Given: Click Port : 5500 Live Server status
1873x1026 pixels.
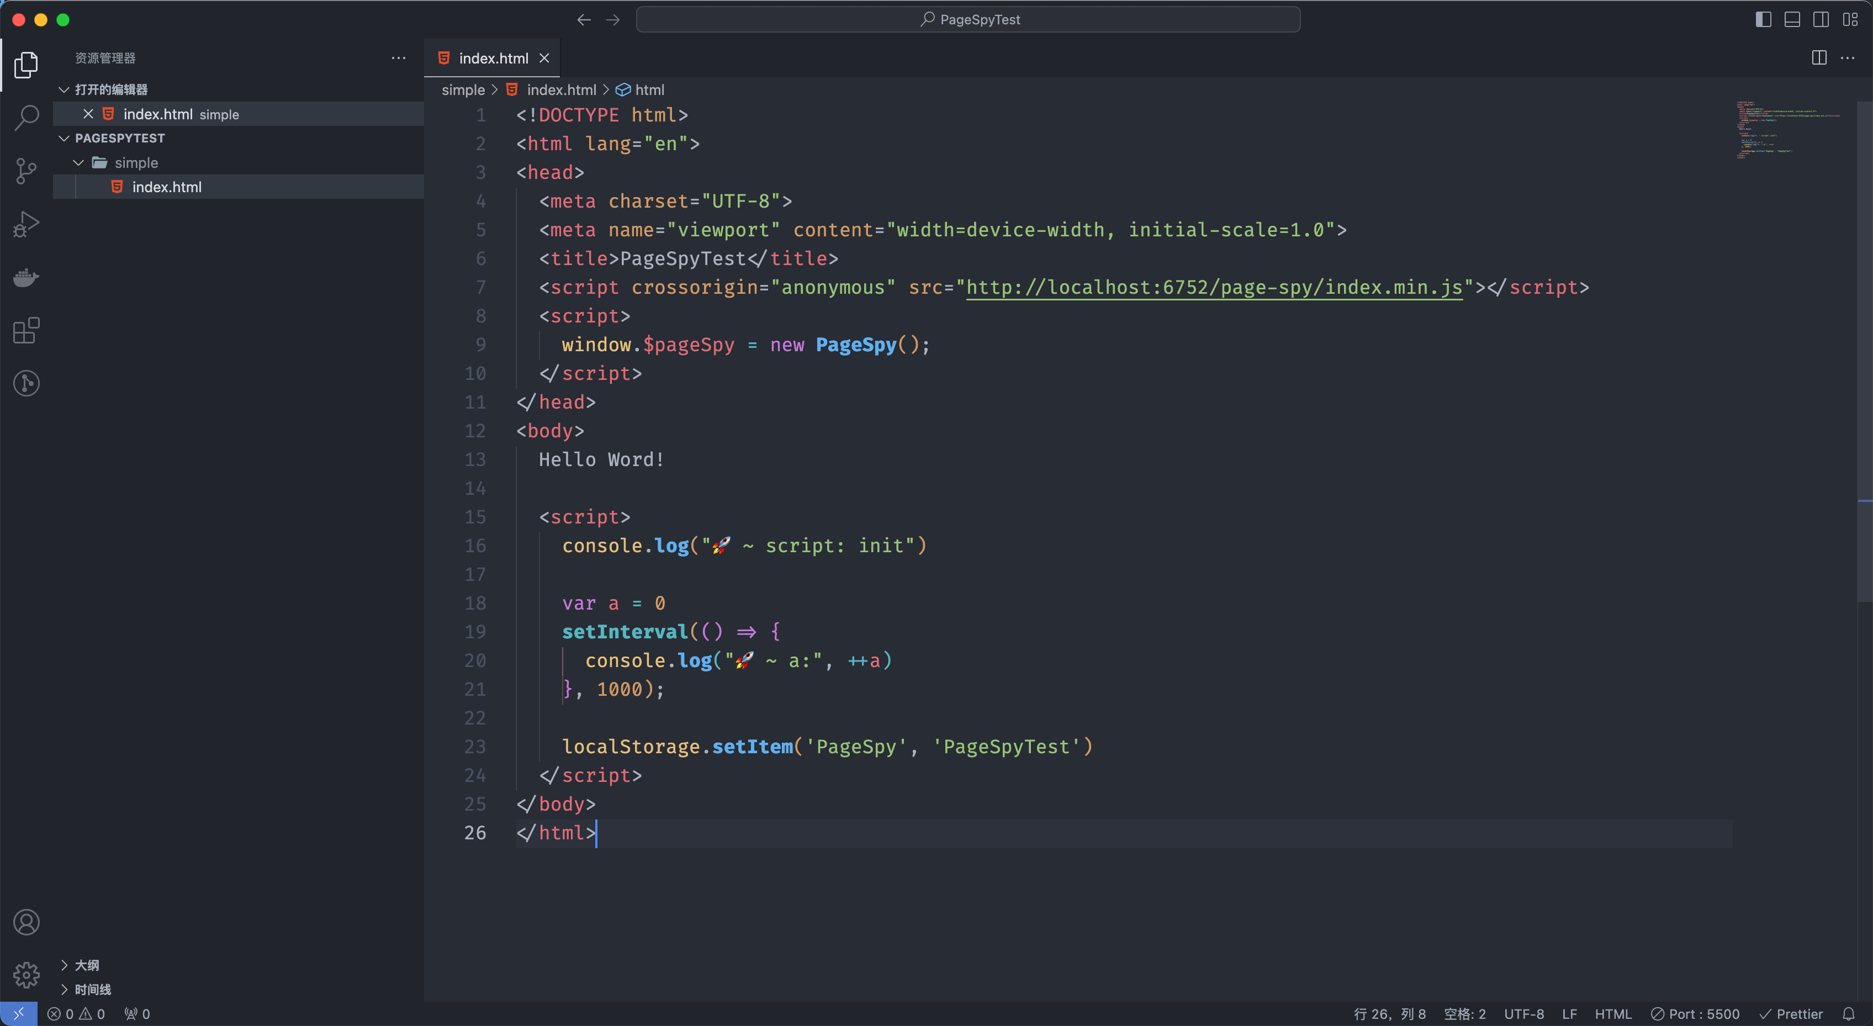Looking at the screenshot, I should [x=1695, y=1014].
